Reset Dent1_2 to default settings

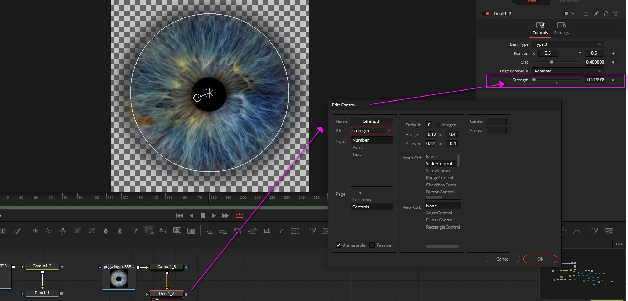point(616,13)
